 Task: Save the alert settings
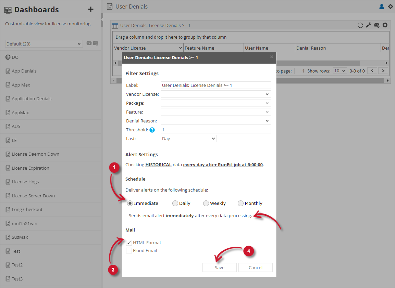[219, 267]
